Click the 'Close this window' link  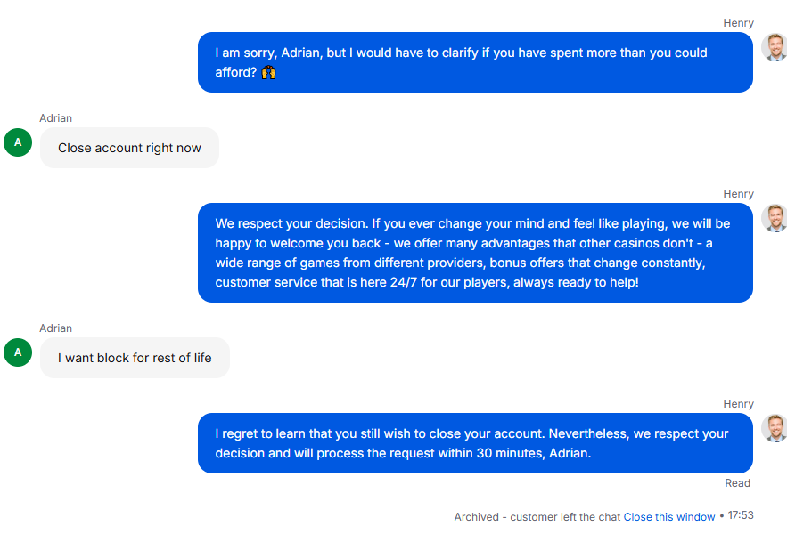click(x=668, y=516)
